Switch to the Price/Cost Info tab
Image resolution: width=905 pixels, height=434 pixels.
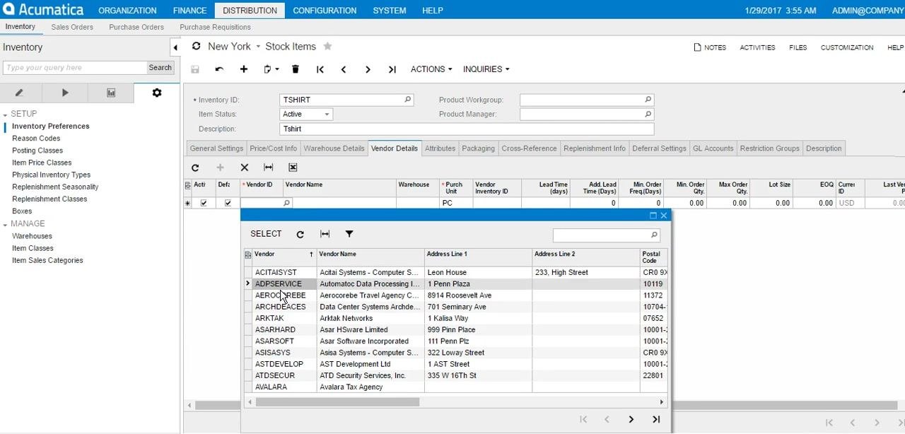(274, 148)
